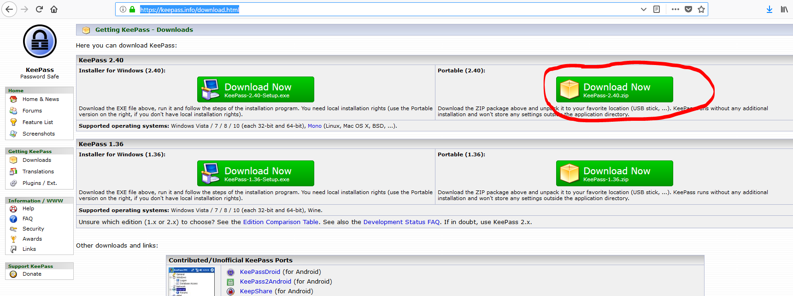This screenshot has width=793, height=296.
Task: Open KeePass2Android (for Android) link
Action: coord(265,282)
